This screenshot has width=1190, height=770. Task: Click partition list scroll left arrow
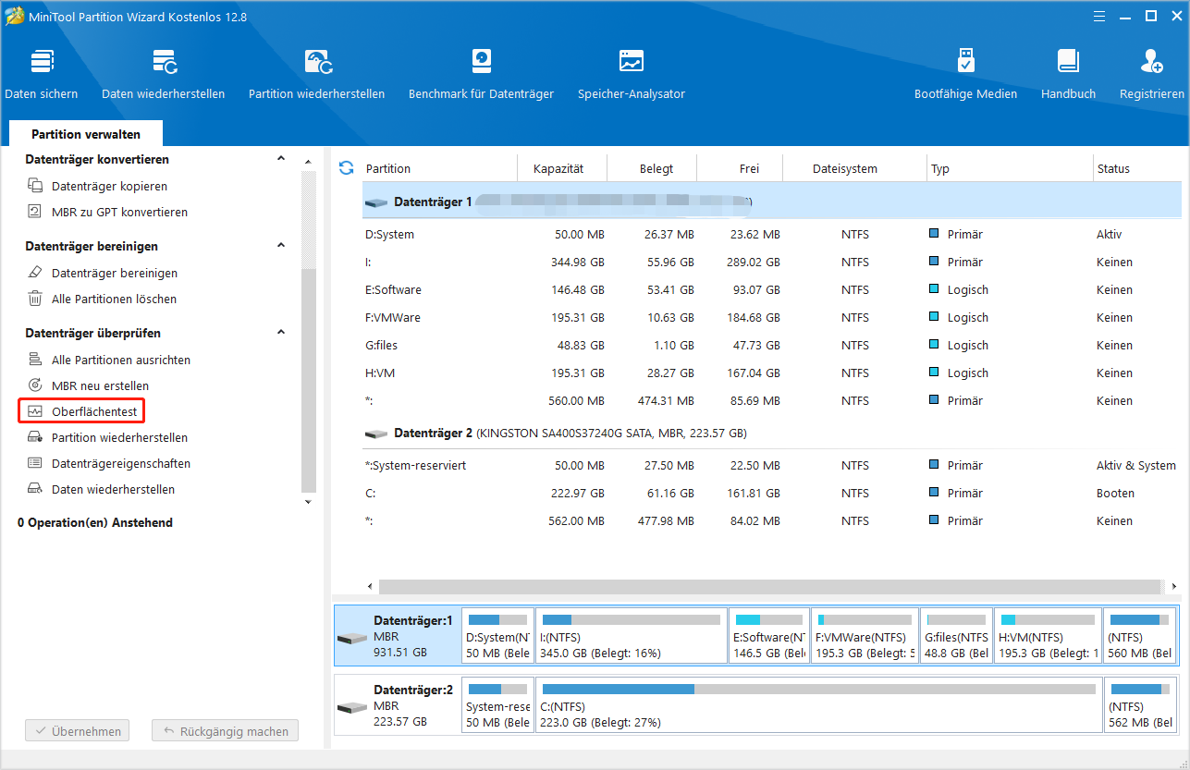pos(372,587)
